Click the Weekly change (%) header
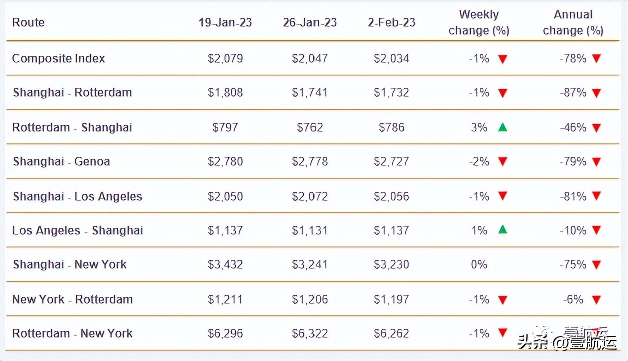Image resolution: width=628 pixels, height=361 pixels. [x=479, y=23]
